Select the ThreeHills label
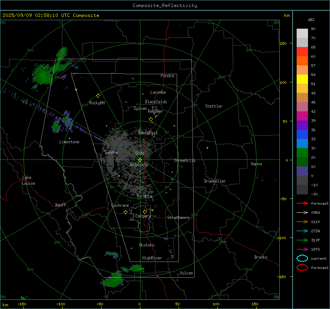 coord(184,161)
